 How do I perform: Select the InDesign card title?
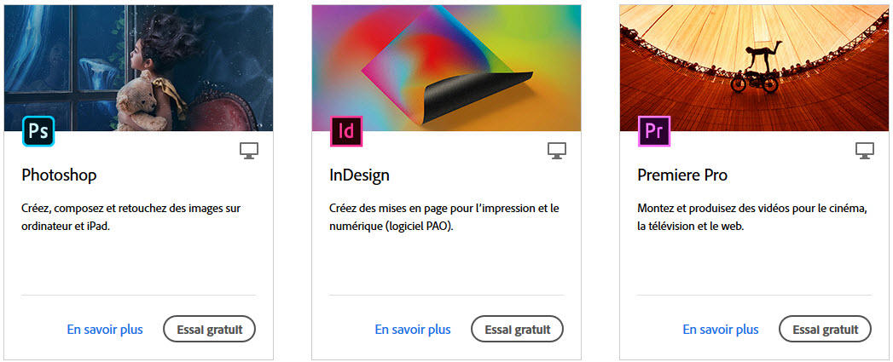coord(359,175)
